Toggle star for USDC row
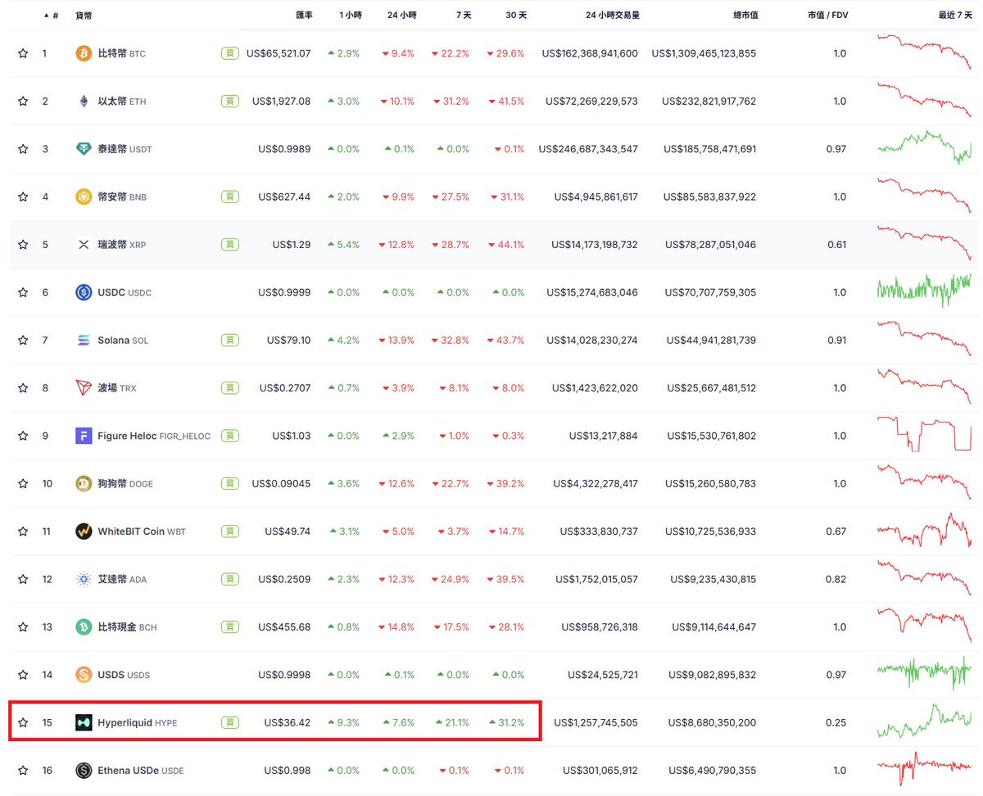Viewport: 983px width, 796px height. pos(23,292)
